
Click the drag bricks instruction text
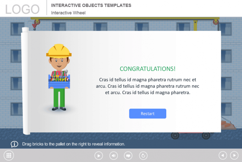pos(74,144)
